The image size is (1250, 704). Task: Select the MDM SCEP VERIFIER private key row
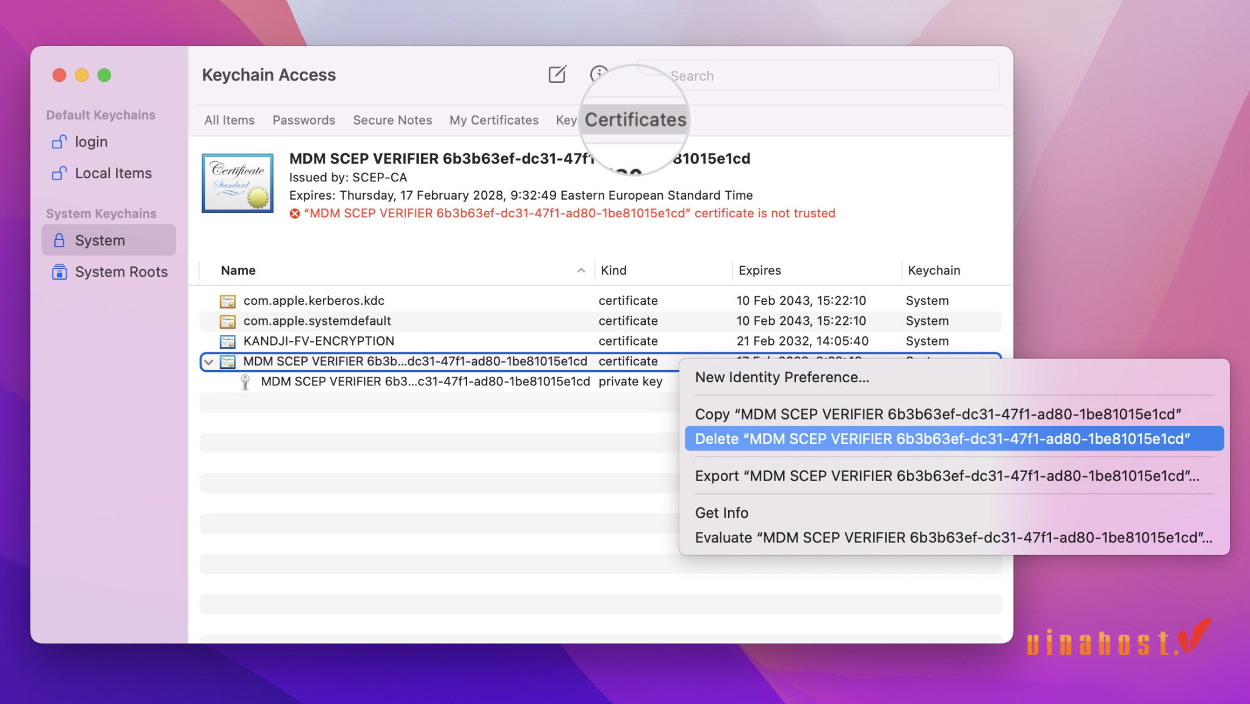[439, 382]
